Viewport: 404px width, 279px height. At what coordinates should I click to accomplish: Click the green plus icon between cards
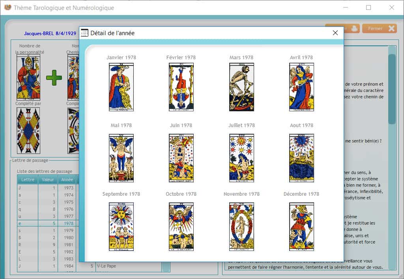(x=54, y=77)
